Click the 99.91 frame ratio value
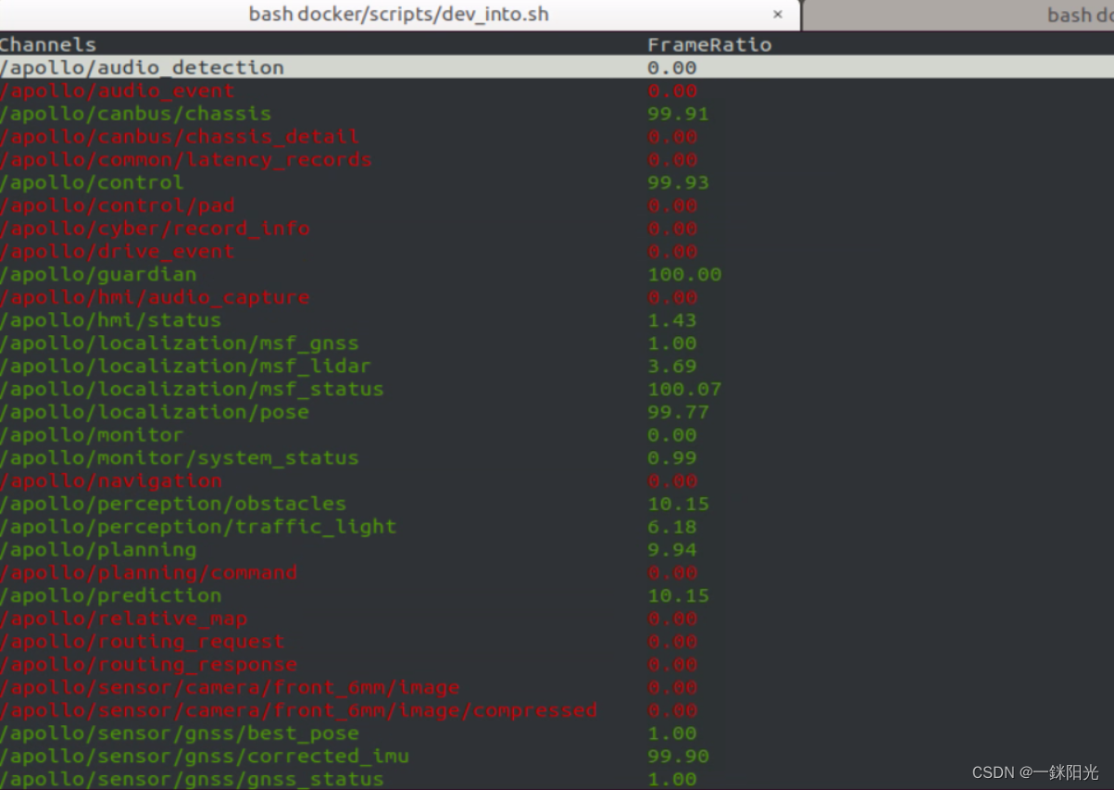 (x=678, y=114)
